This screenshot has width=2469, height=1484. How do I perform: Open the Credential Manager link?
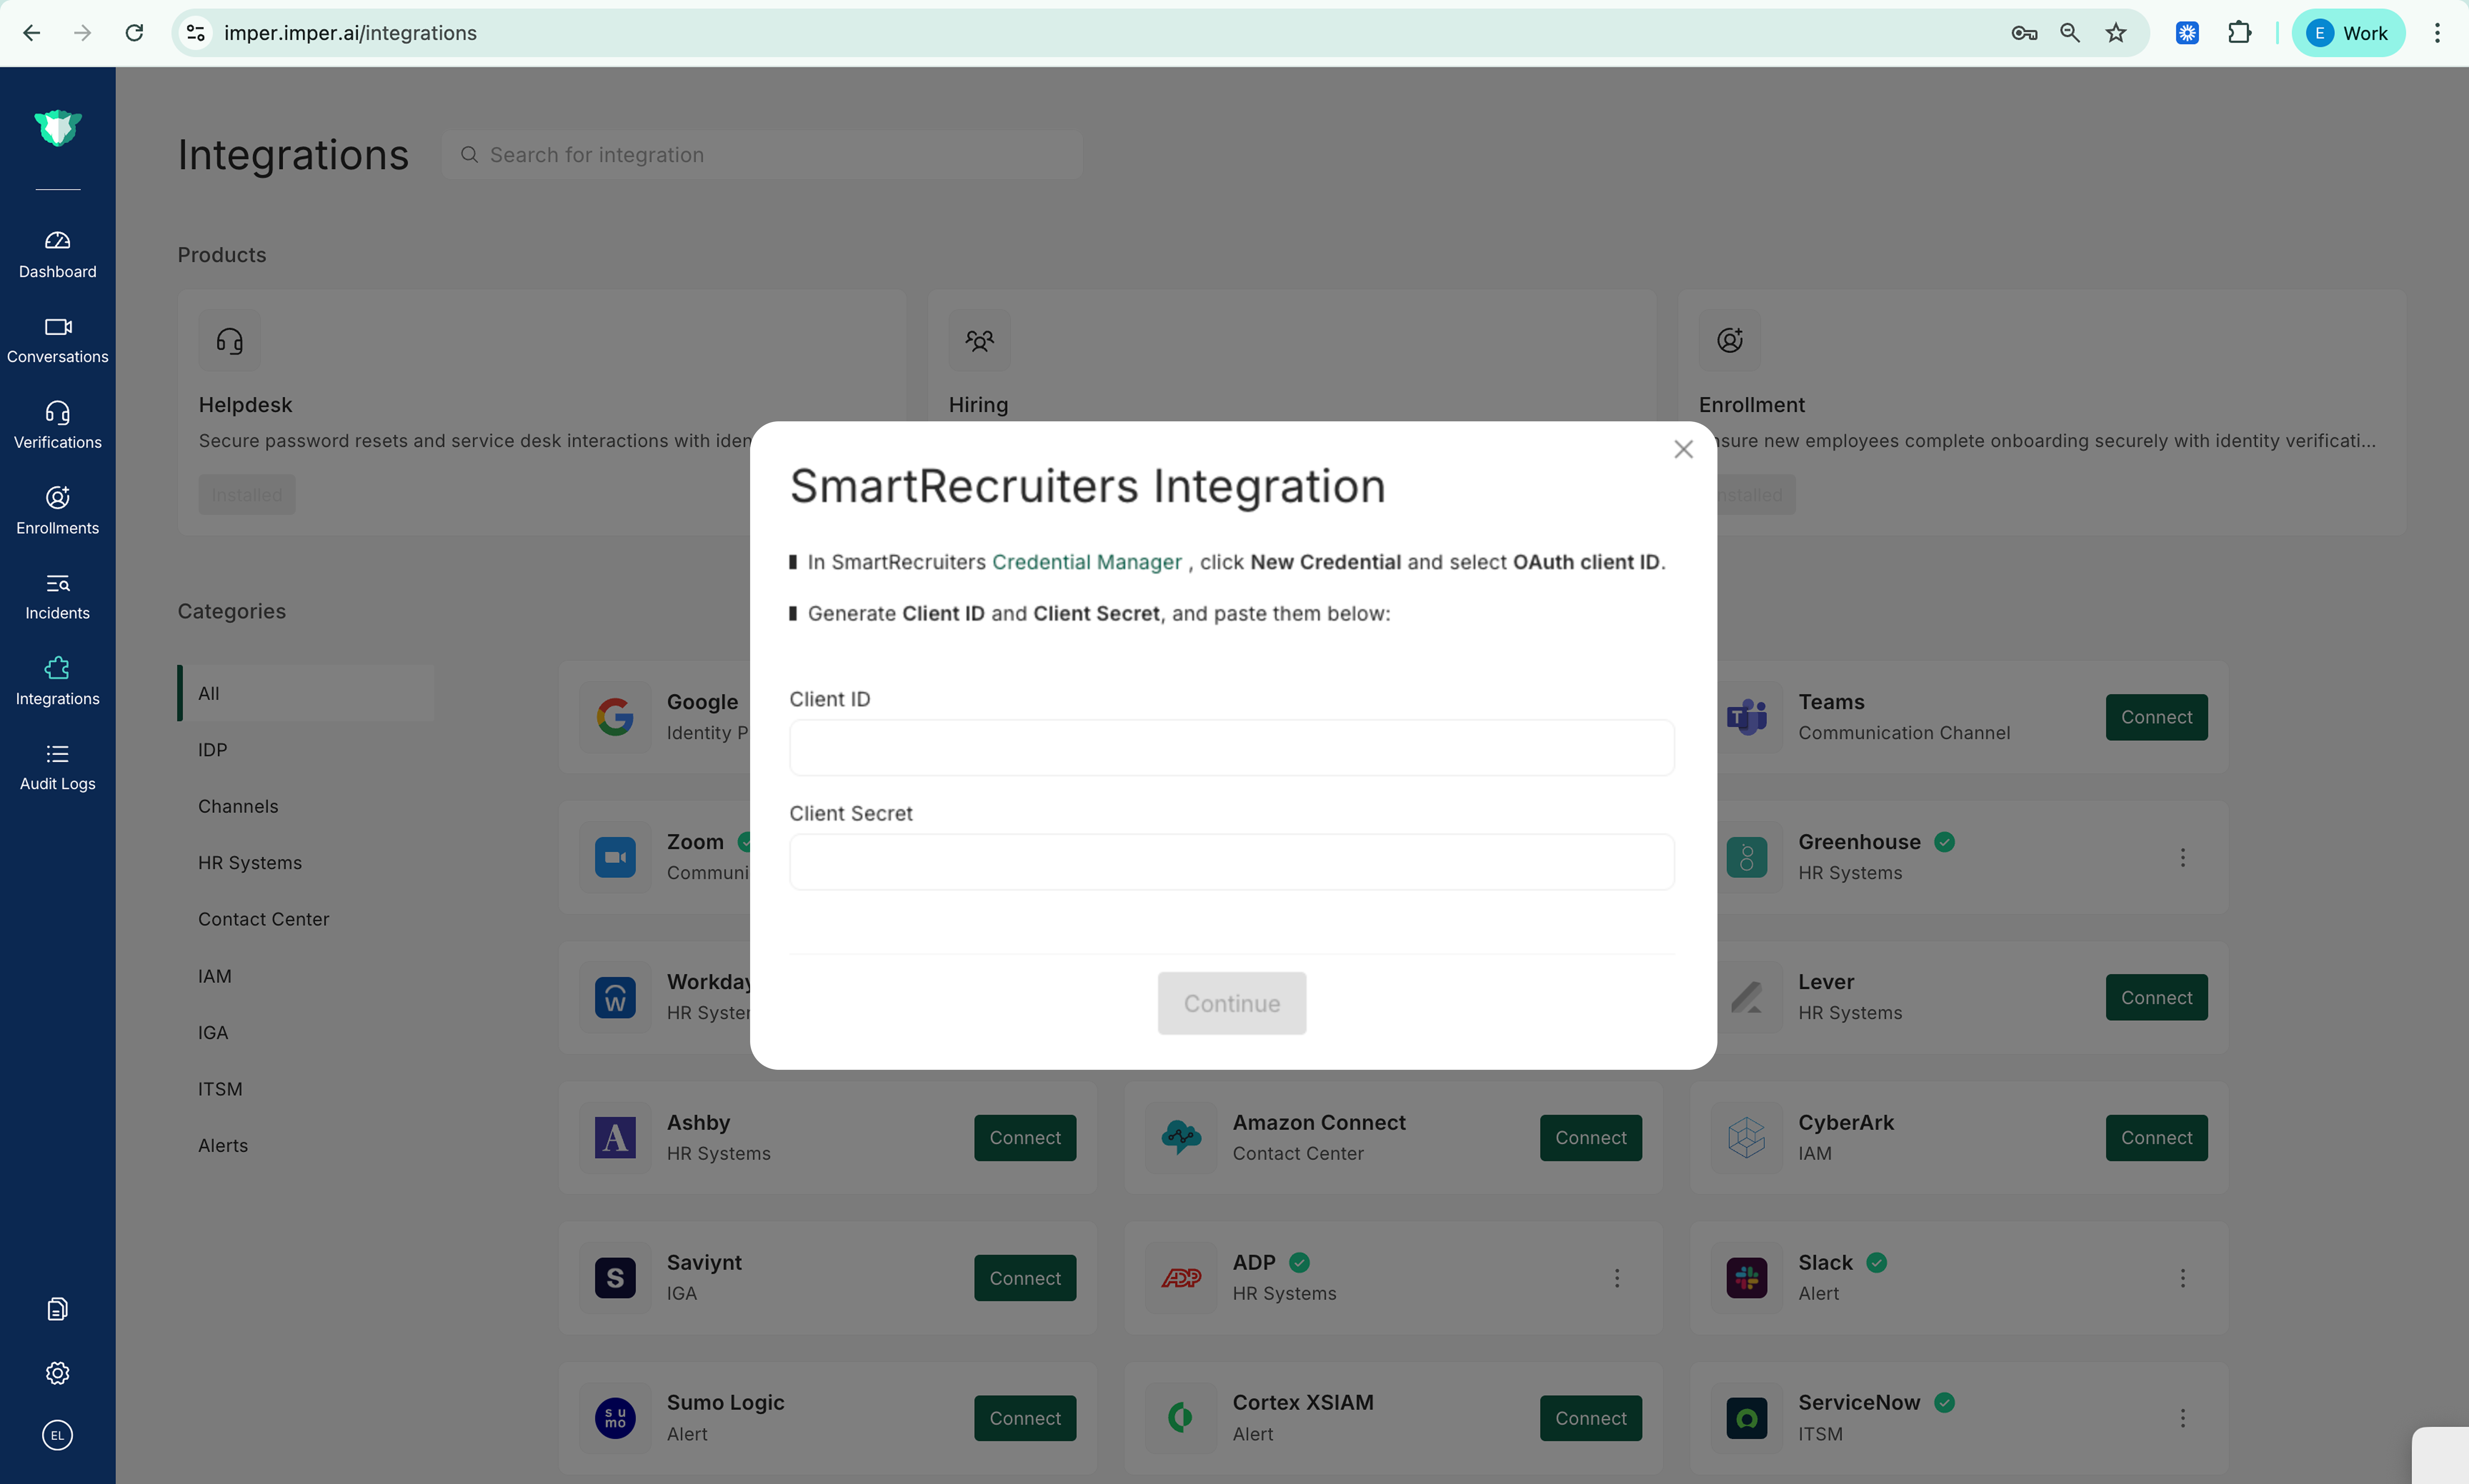(x=1087, y=562)
